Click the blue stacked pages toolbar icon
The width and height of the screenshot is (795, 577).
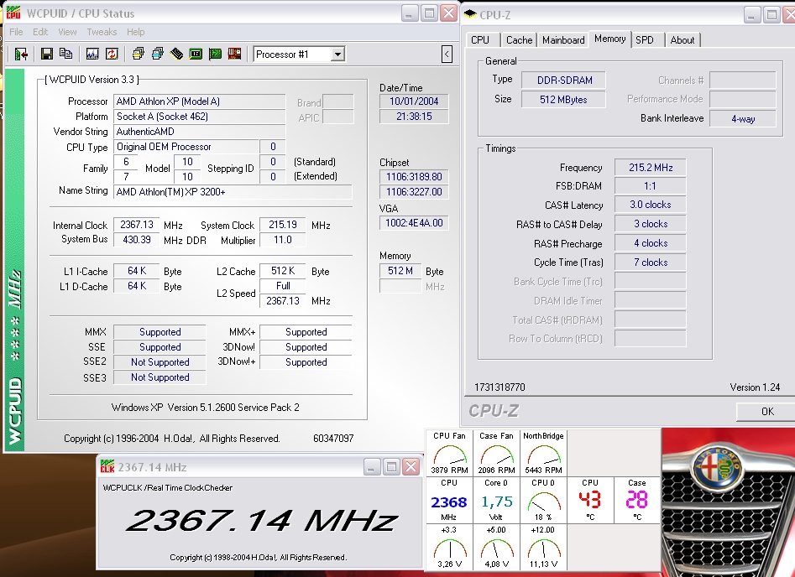tap(158, 54)
